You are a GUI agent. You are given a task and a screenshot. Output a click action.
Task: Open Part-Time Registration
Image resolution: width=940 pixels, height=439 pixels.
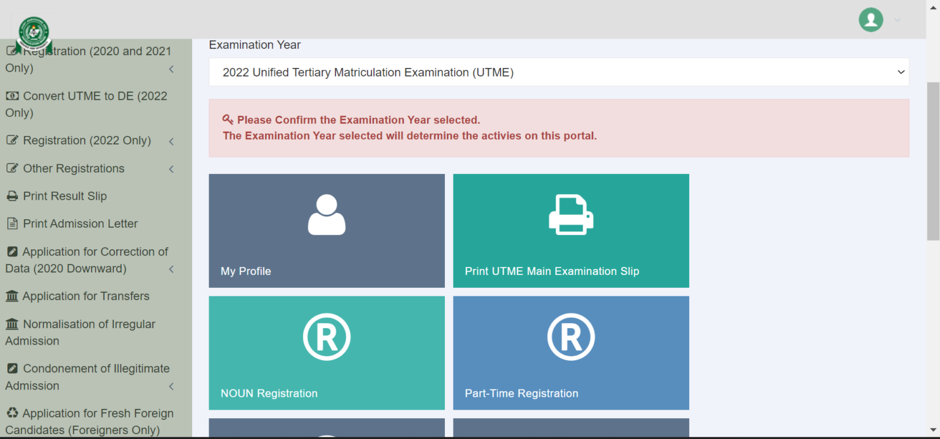(570, 353)
